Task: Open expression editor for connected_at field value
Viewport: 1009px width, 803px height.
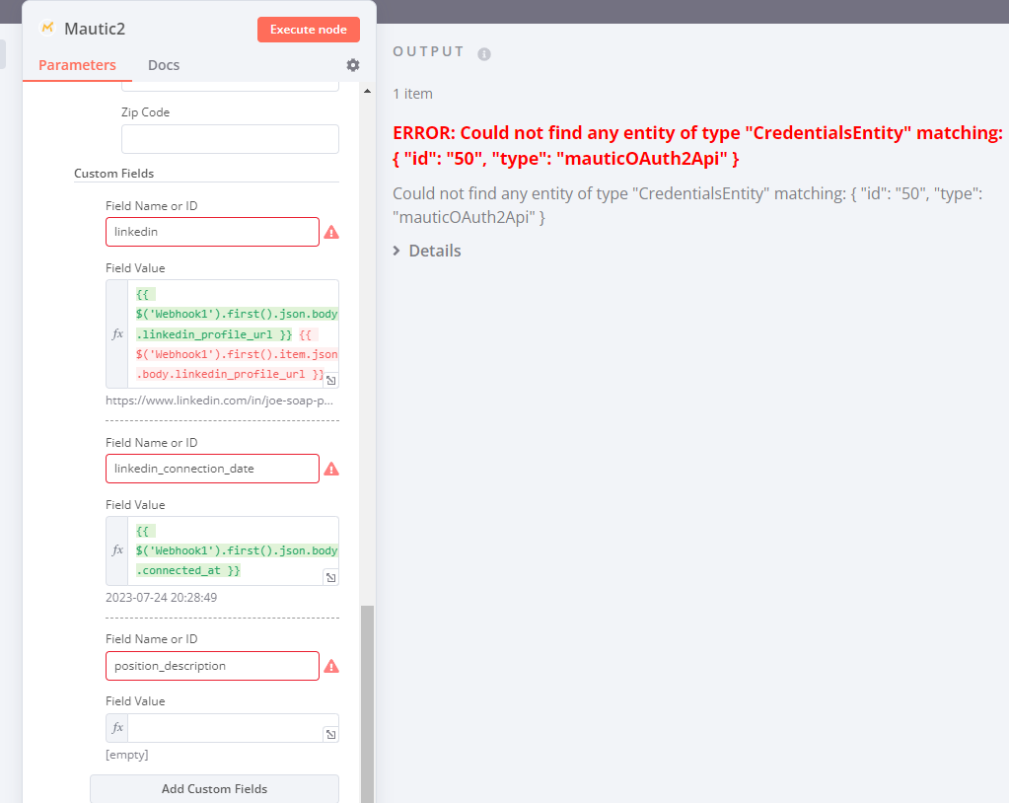Action: click(x=330, y=578)
